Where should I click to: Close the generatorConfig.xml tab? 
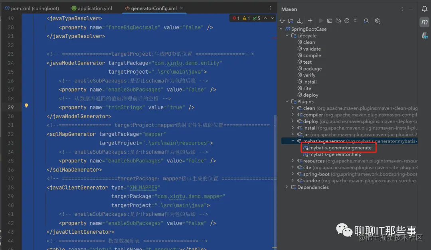(x=182, y=8)
